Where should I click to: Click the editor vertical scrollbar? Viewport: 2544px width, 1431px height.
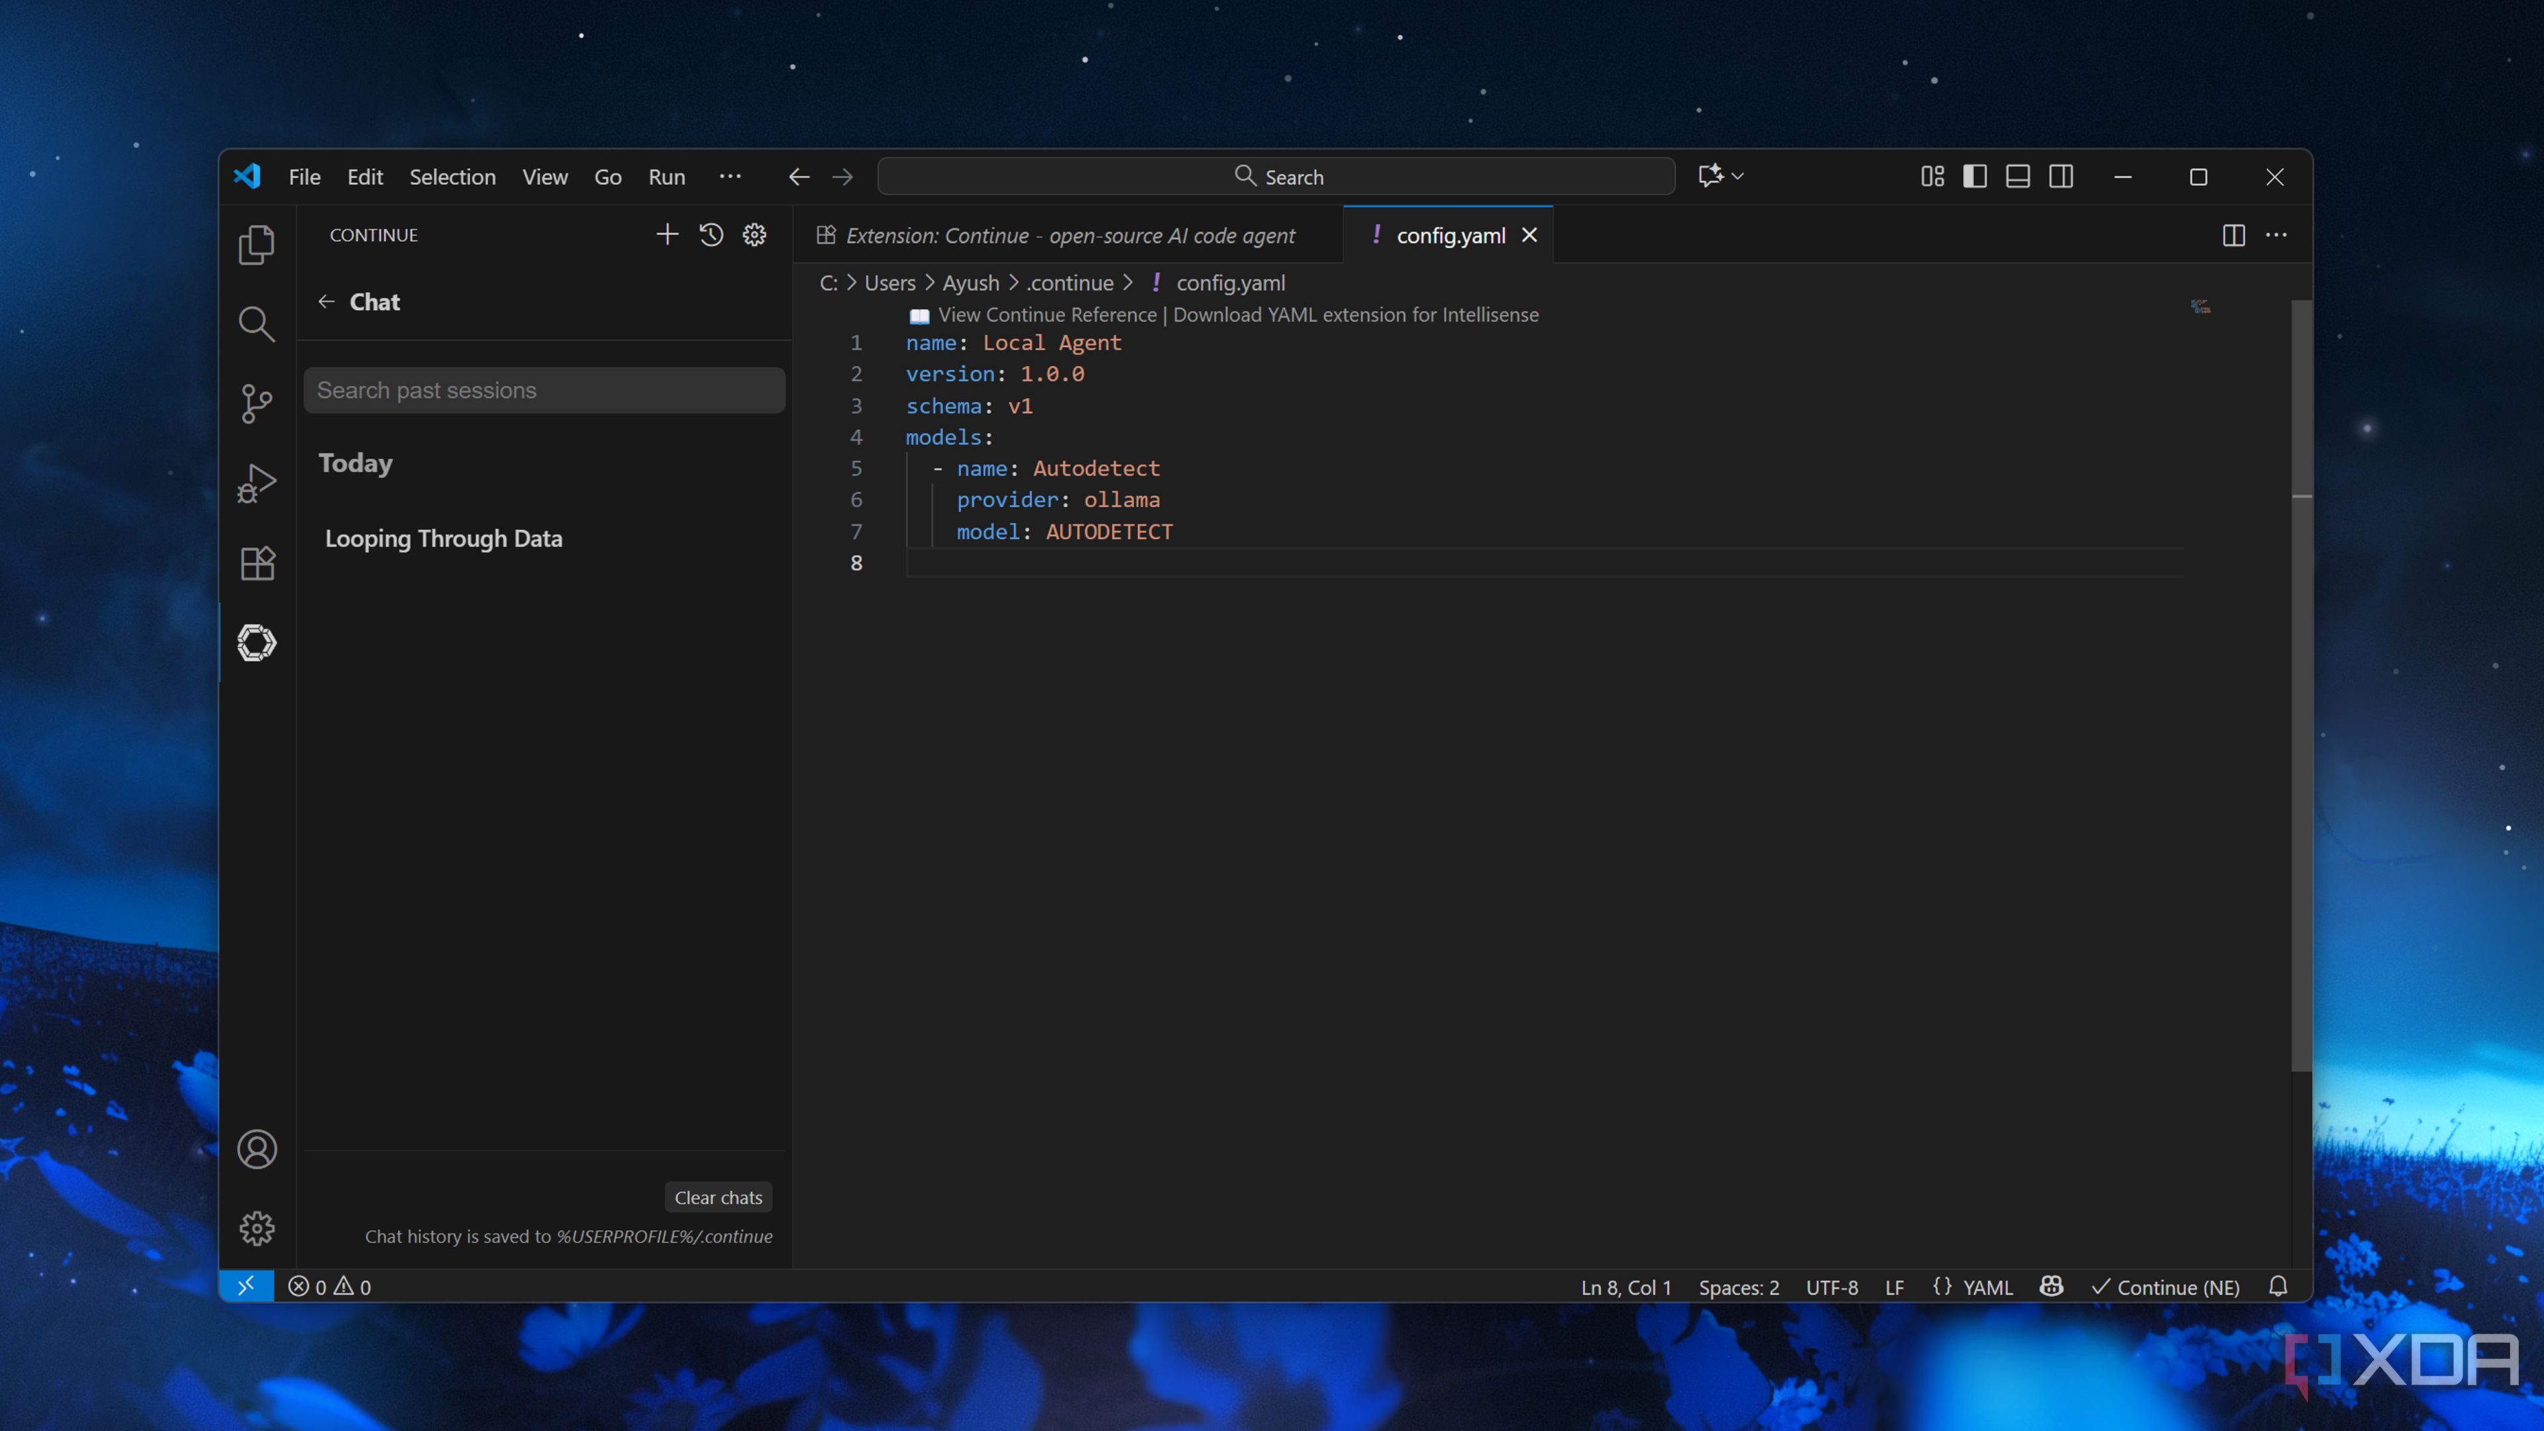pos(2301,691)
